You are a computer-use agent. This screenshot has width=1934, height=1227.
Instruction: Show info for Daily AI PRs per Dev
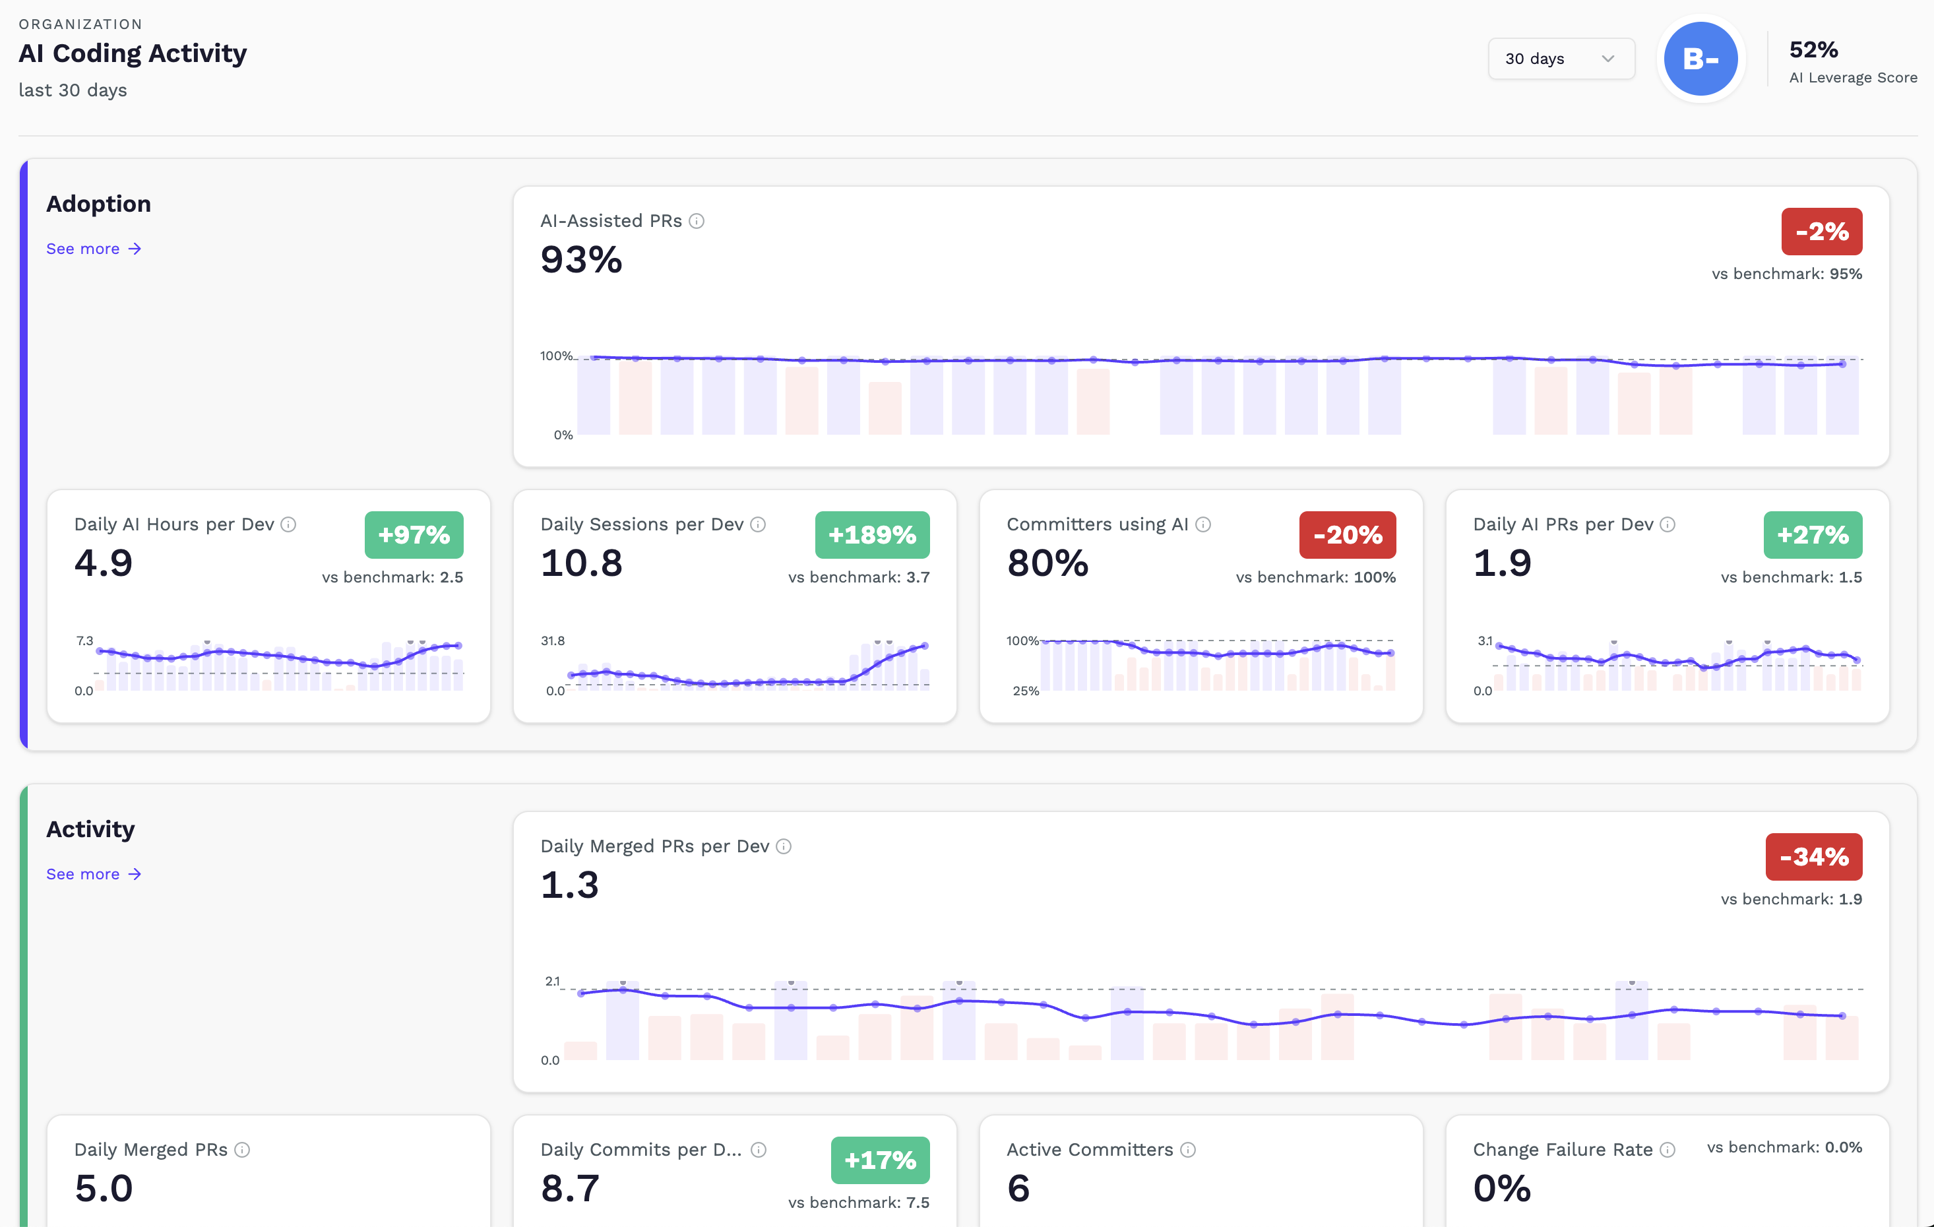point(1668,524)
